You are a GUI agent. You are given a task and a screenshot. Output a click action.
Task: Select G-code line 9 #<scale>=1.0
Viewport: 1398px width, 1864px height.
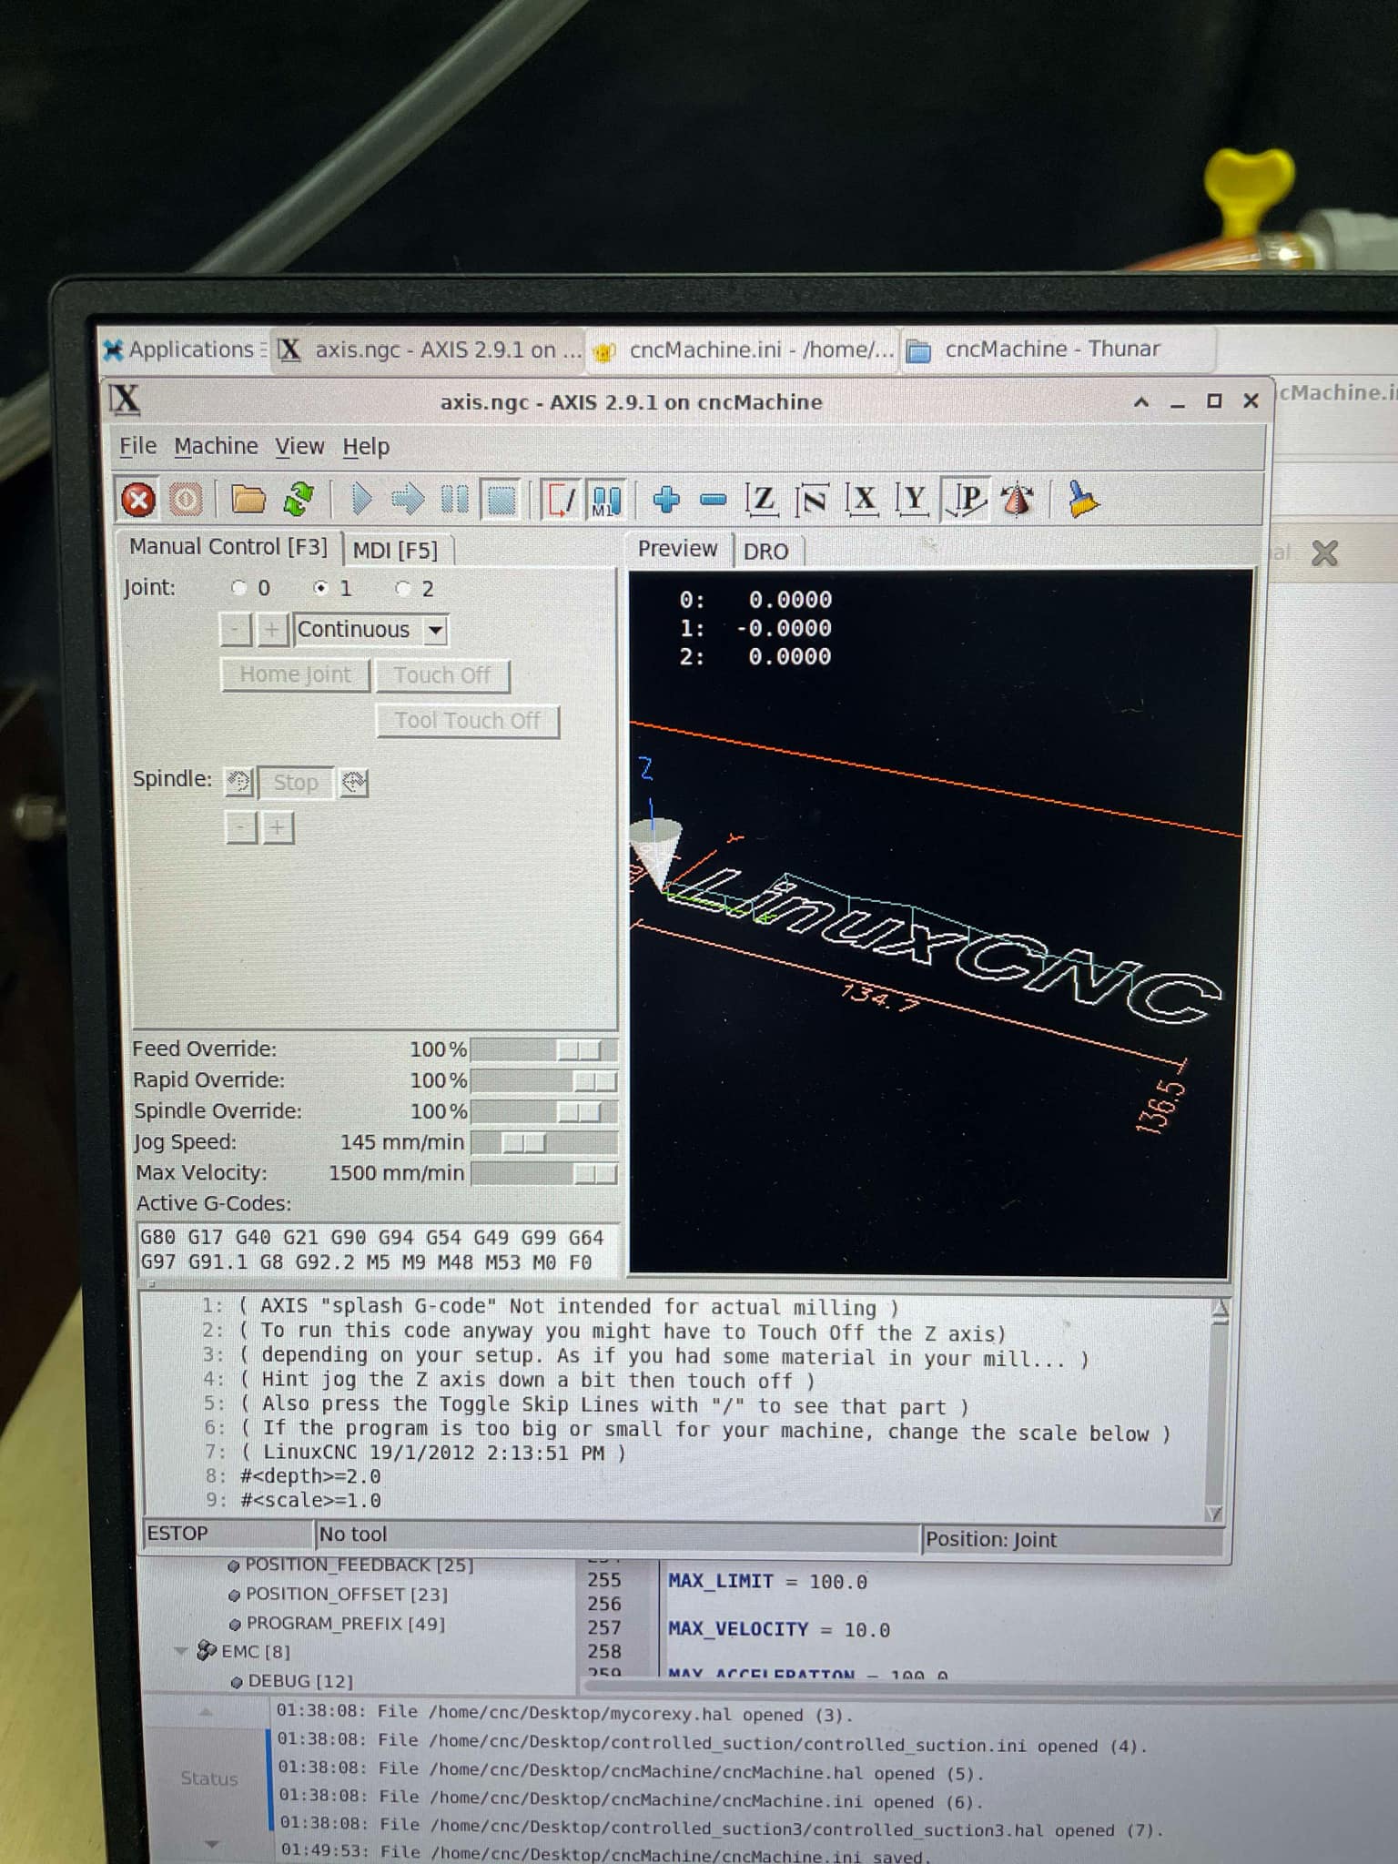(310, 1500)
